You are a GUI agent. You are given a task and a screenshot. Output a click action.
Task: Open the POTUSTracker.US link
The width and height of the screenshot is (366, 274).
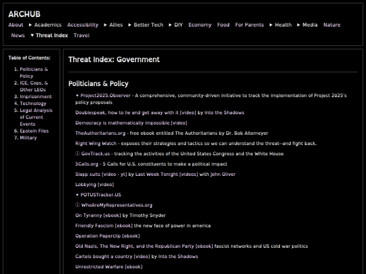(100, 195)
